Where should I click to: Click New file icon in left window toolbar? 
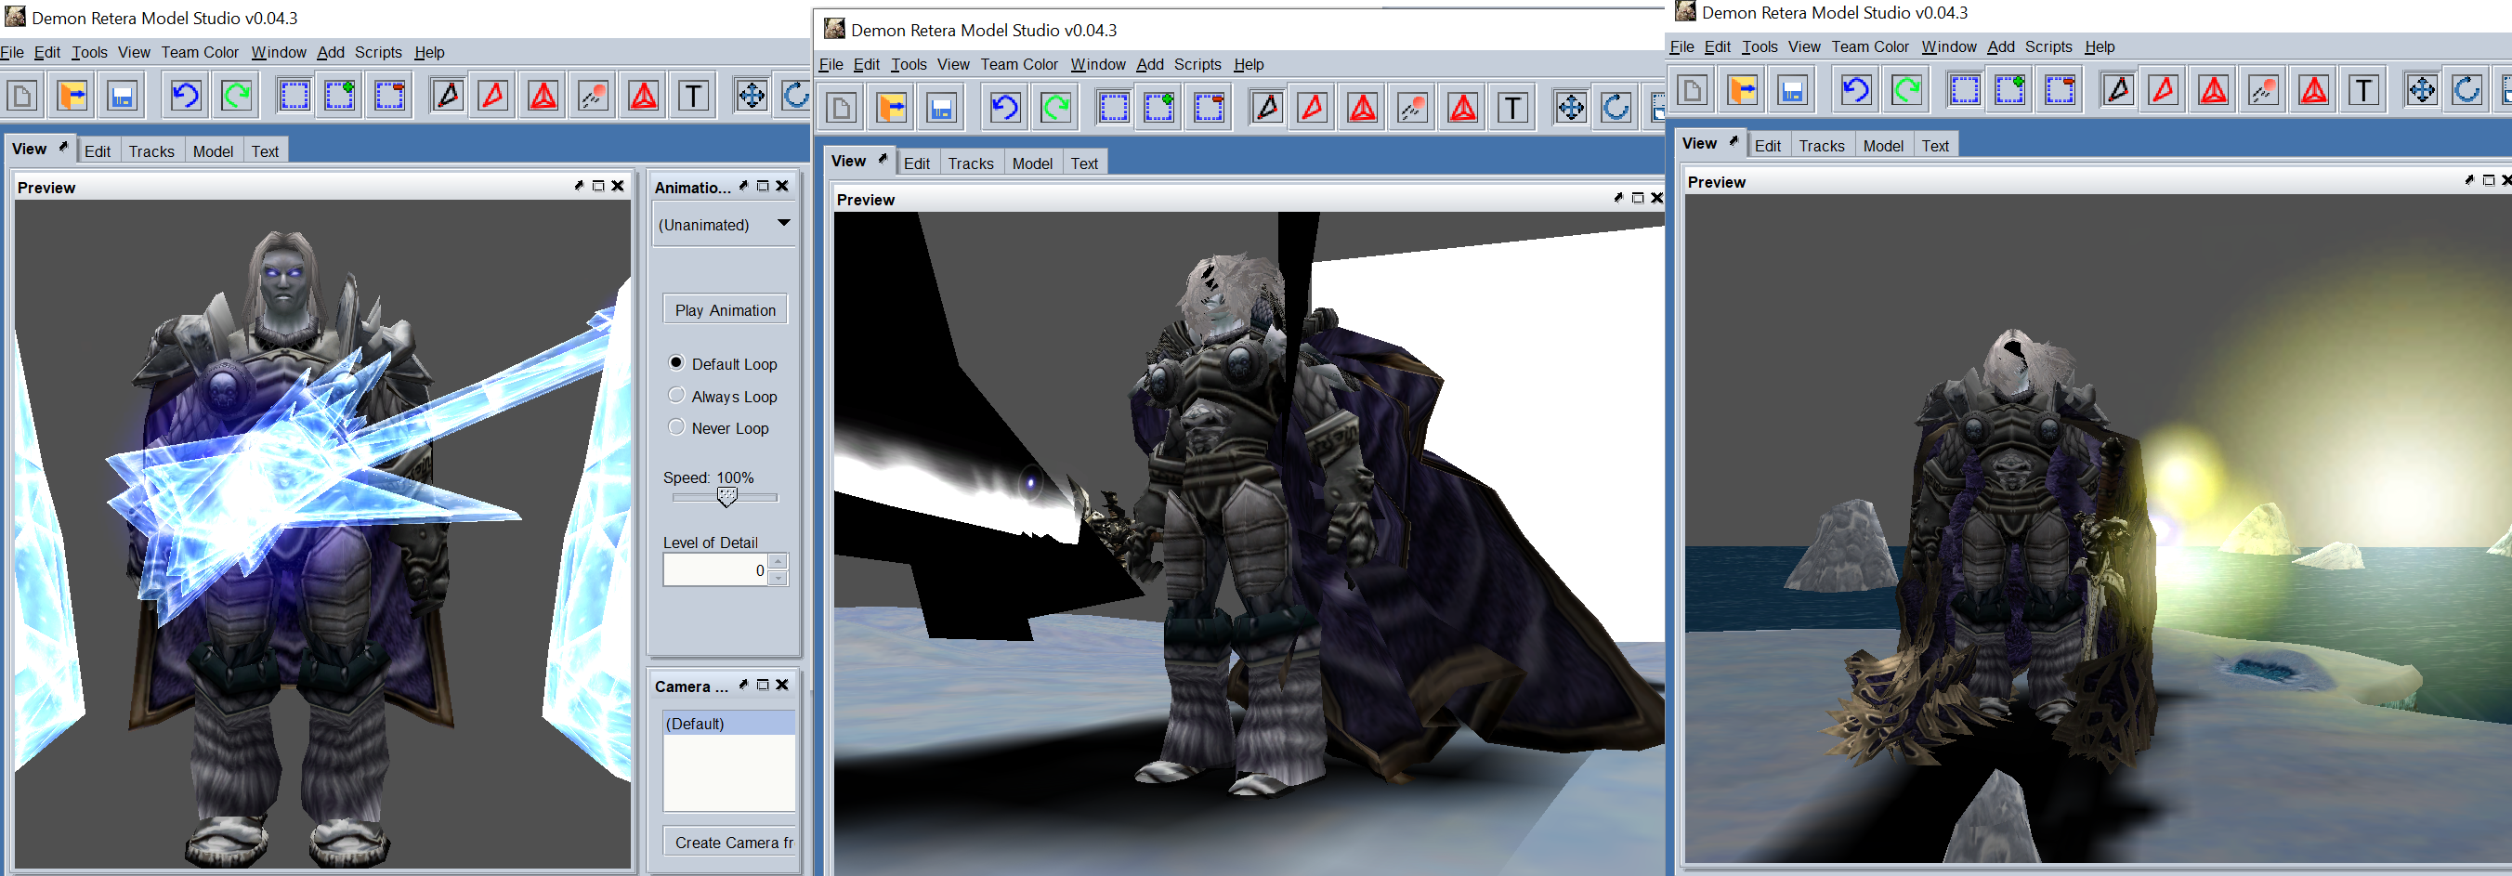[22, 96]
